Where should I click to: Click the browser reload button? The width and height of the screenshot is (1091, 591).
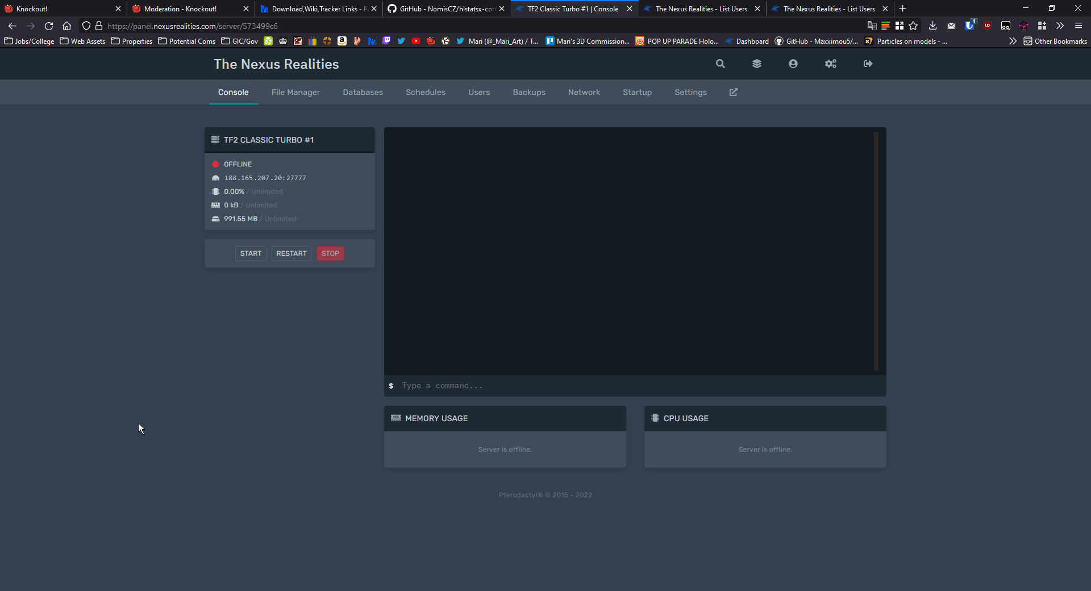(49, 26)
